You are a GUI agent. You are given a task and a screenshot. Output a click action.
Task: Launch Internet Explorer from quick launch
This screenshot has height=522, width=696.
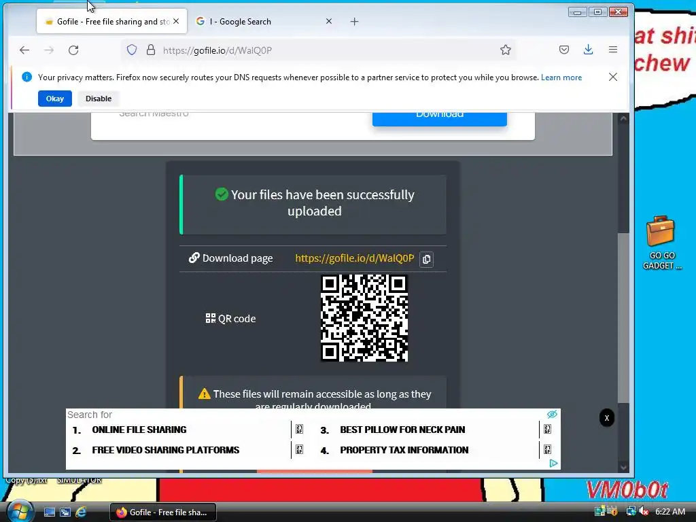(x=81, y=512)
